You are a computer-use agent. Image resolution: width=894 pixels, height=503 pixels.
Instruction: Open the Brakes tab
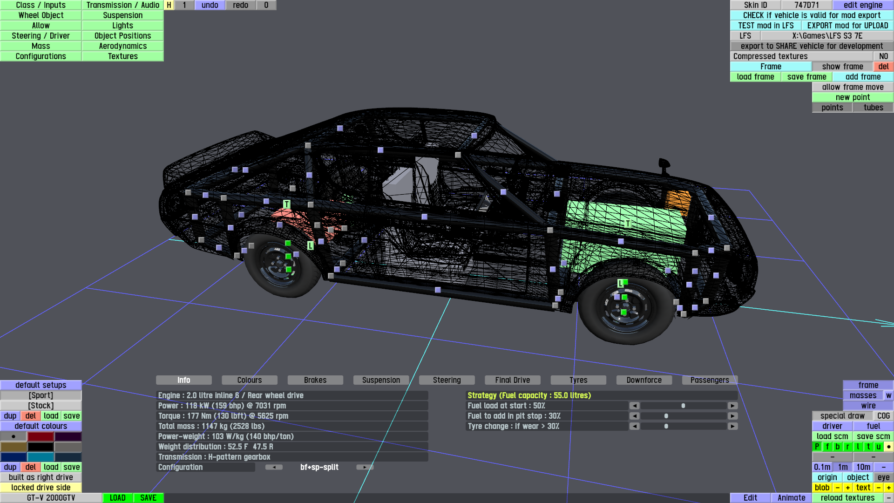(315, 380)
